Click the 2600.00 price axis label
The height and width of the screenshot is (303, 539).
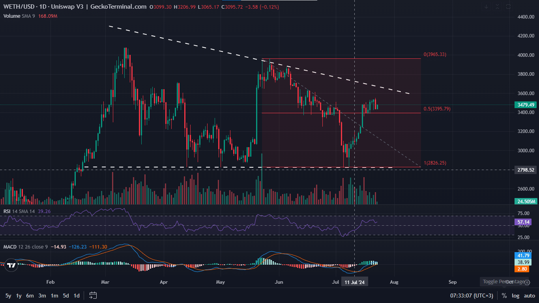click(526, 189)
